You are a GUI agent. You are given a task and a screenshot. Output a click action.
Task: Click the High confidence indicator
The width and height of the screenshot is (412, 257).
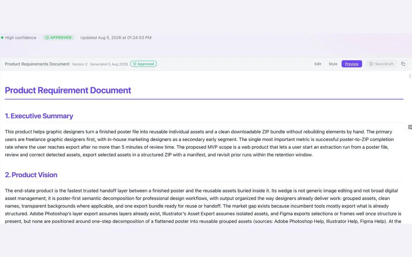click(x=19, y=38)
